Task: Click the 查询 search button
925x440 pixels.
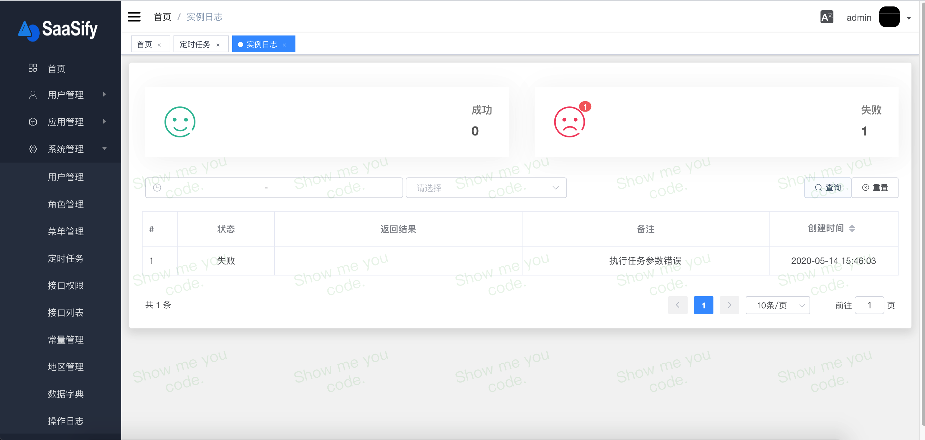Action: (x=827, y=187)
